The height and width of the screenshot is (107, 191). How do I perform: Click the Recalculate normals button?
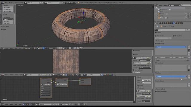[8, 7]
